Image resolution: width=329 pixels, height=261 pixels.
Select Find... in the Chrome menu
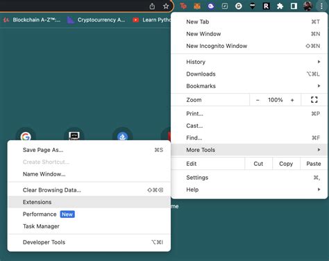click(x=249, y=137)
